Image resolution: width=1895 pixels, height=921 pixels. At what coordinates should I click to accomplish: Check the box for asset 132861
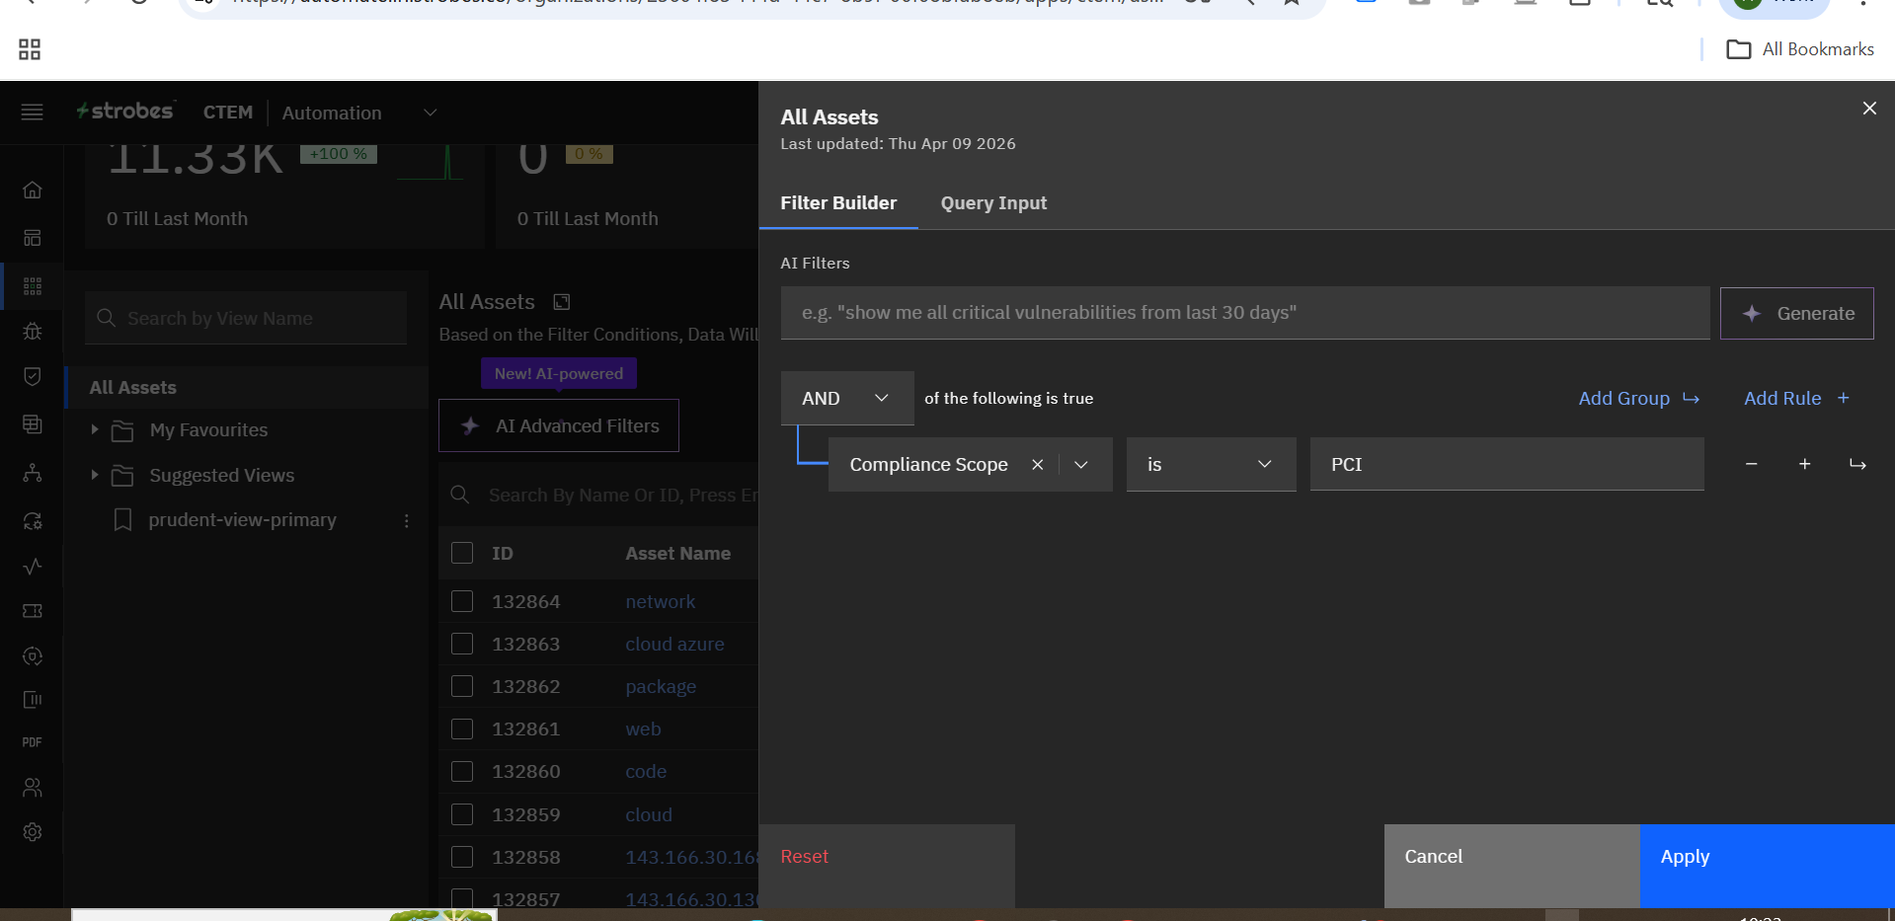click(x=462, y=729)
